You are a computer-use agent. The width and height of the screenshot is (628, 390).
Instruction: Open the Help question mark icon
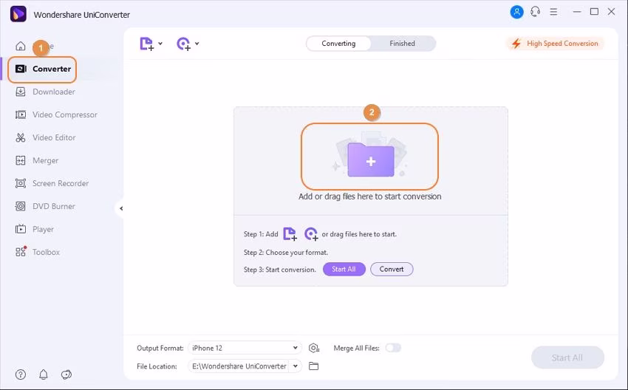coord(21,374)
